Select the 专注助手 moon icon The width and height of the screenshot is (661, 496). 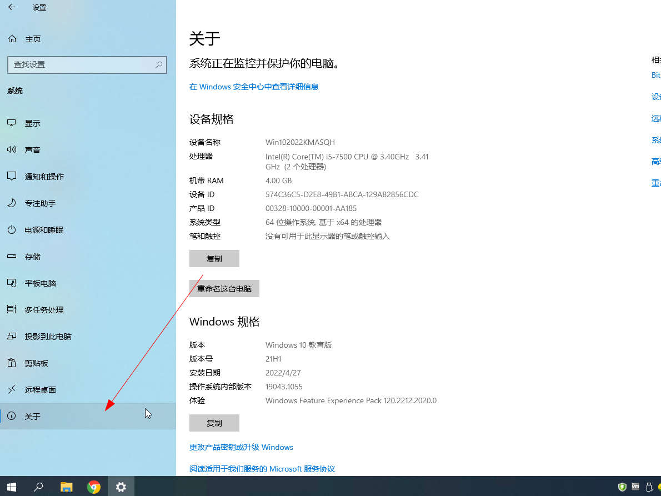click(x=12, y=203)
